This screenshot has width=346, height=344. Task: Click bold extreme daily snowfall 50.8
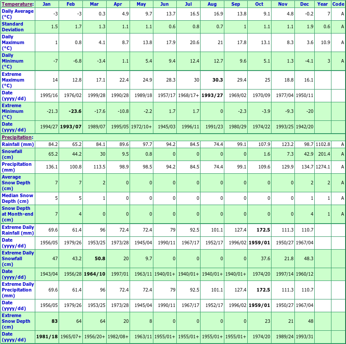100,258
